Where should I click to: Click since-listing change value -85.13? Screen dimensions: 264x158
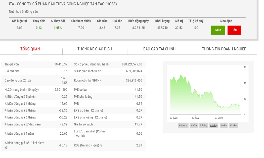(63, 145)
